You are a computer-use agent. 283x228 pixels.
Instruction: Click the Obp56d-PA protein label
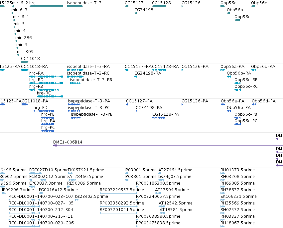pos(264,101)
